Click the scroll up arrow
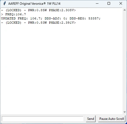127x124 pixels. coord(125,10)
